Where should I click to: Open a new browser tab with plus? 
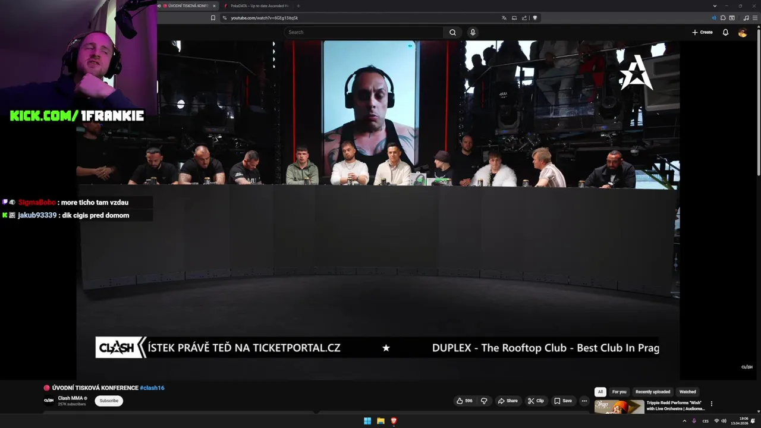coord(298,6)
